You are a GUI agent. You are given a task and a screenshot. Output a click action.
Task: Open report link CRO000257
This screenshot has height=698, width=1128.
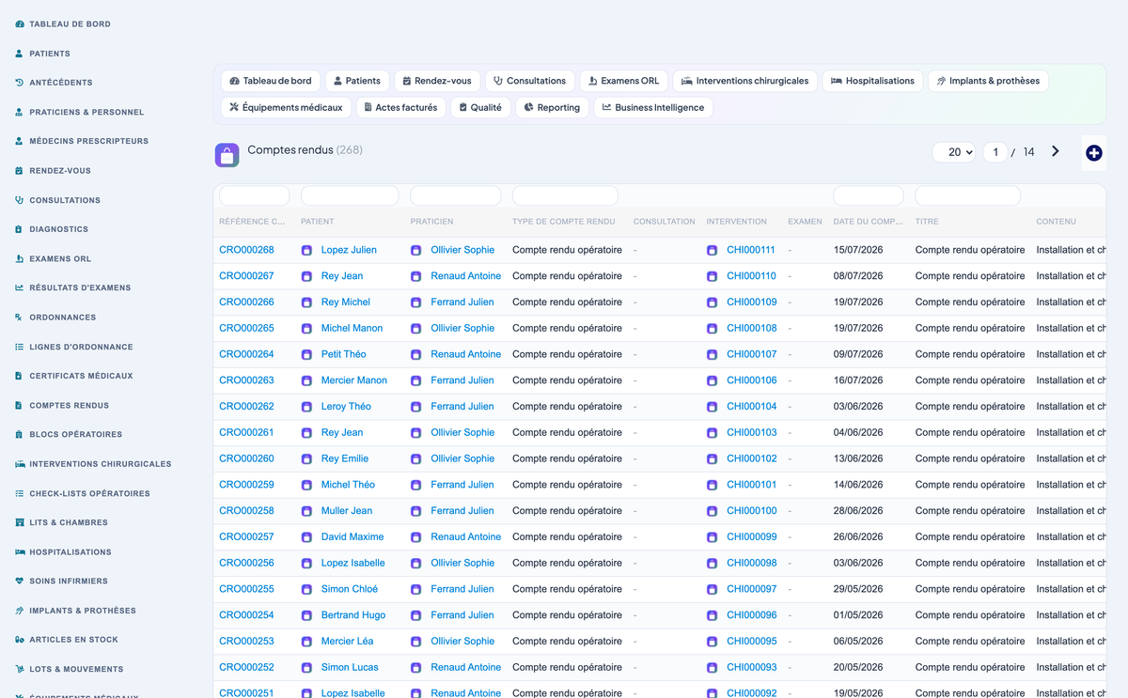pos(246,537)
